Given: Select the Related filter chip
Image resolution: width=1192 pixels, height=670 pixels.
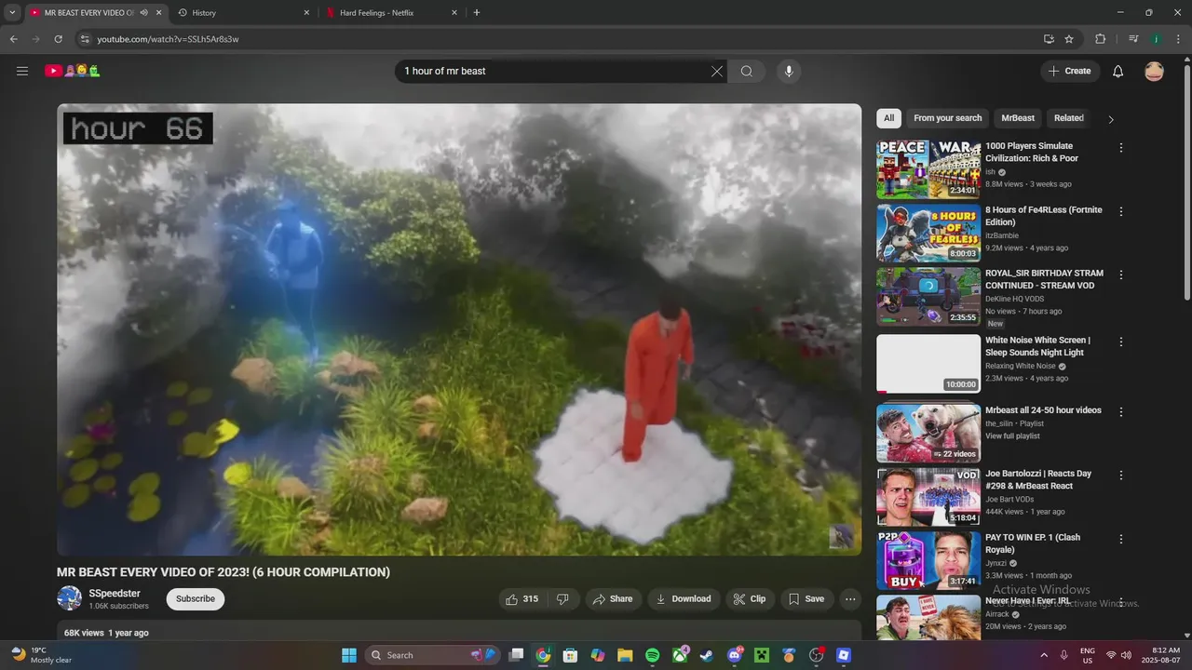Looking at the screenshot, I should pyautogui.click(x=1068, y=118).
